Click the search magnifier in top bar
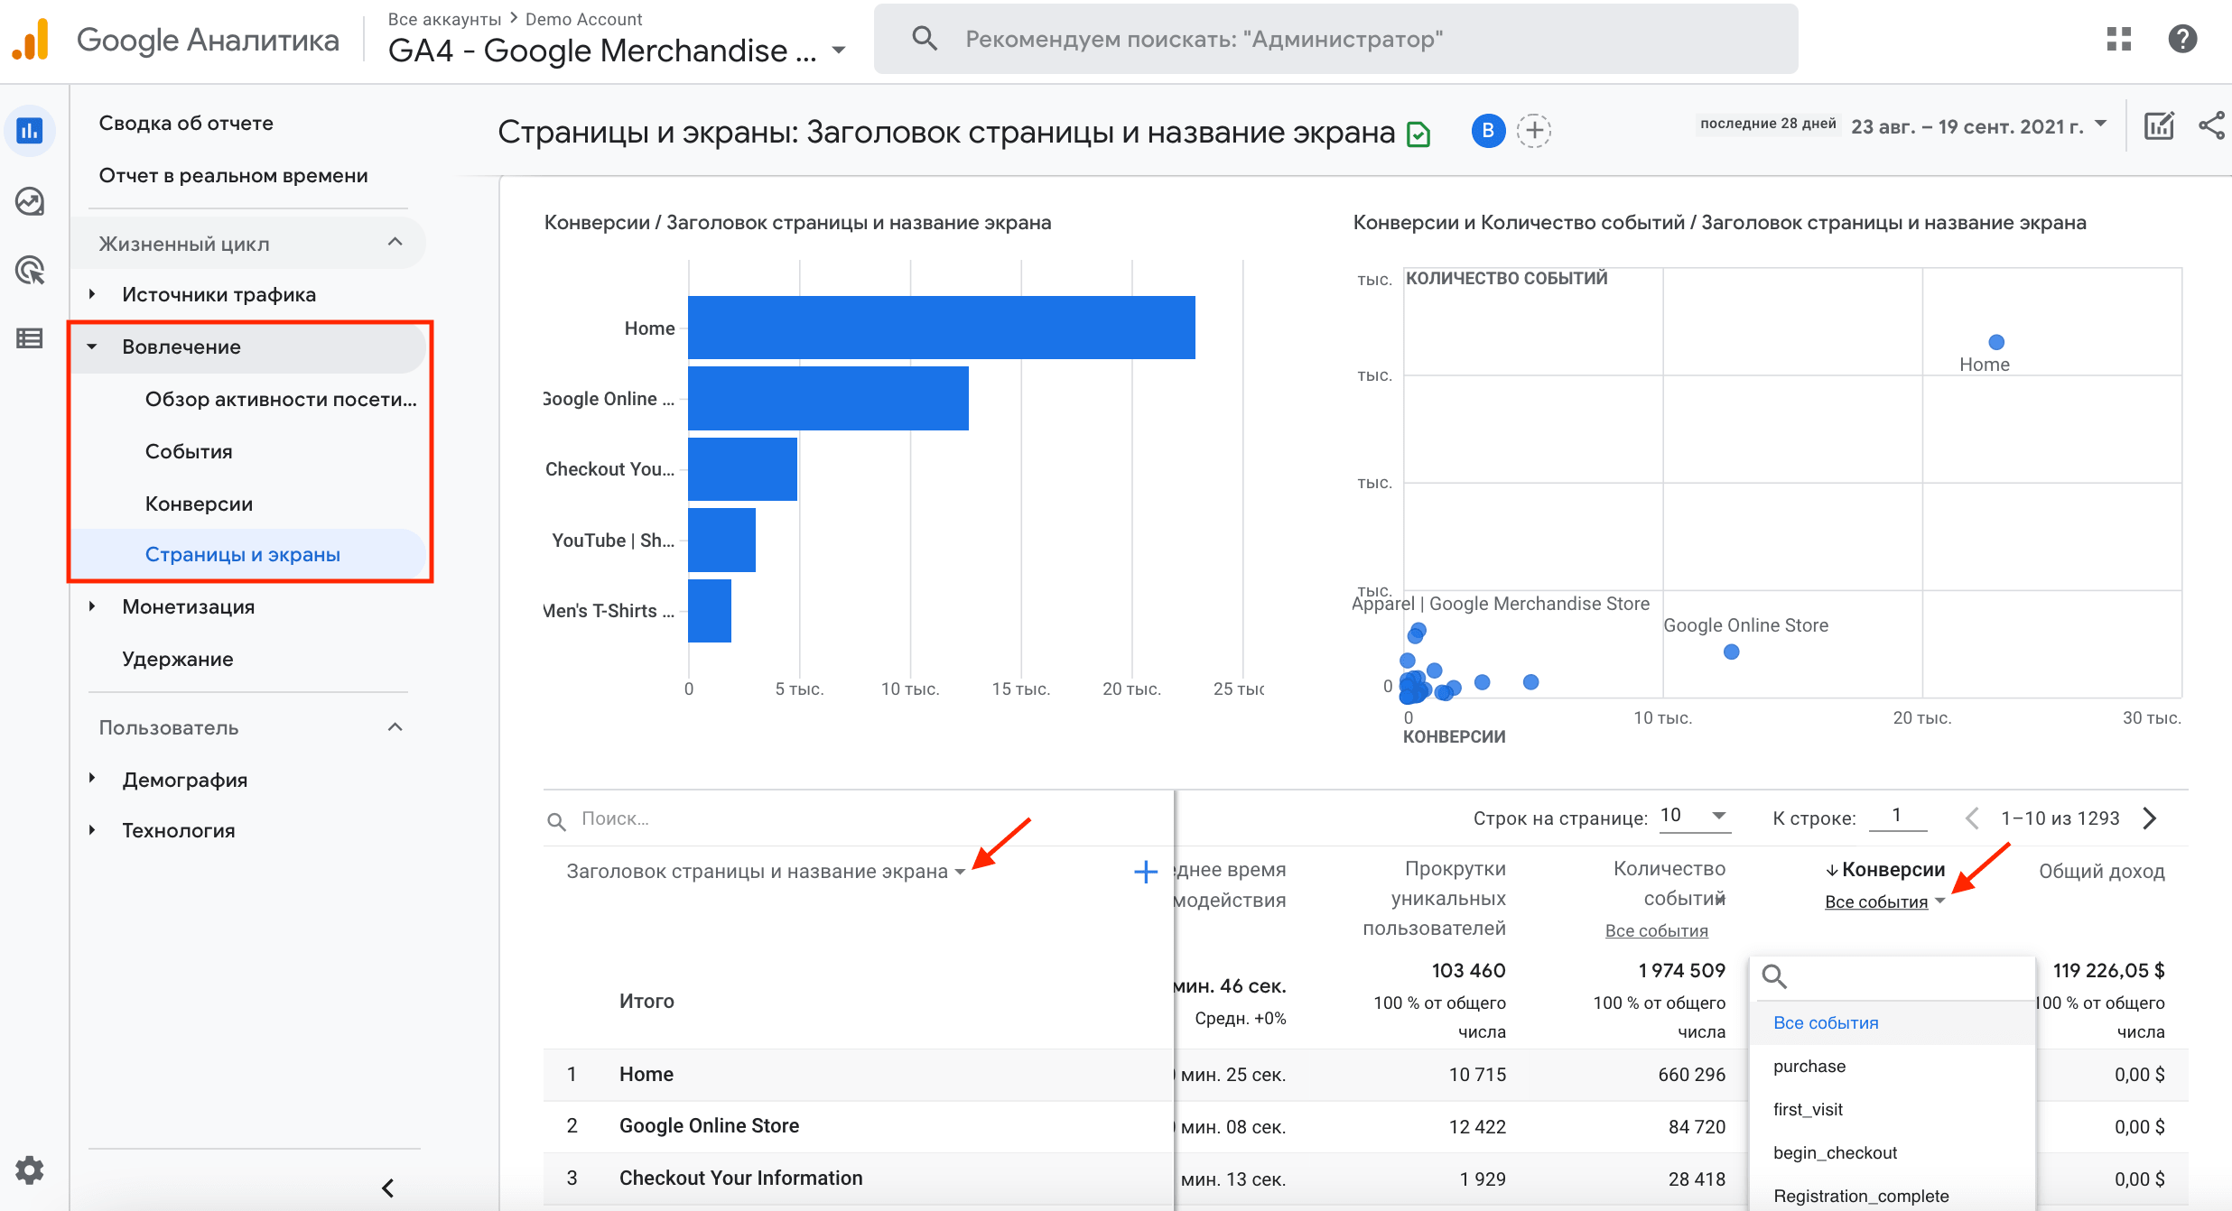This screenshot has height=1211, width=2232. 924,38
